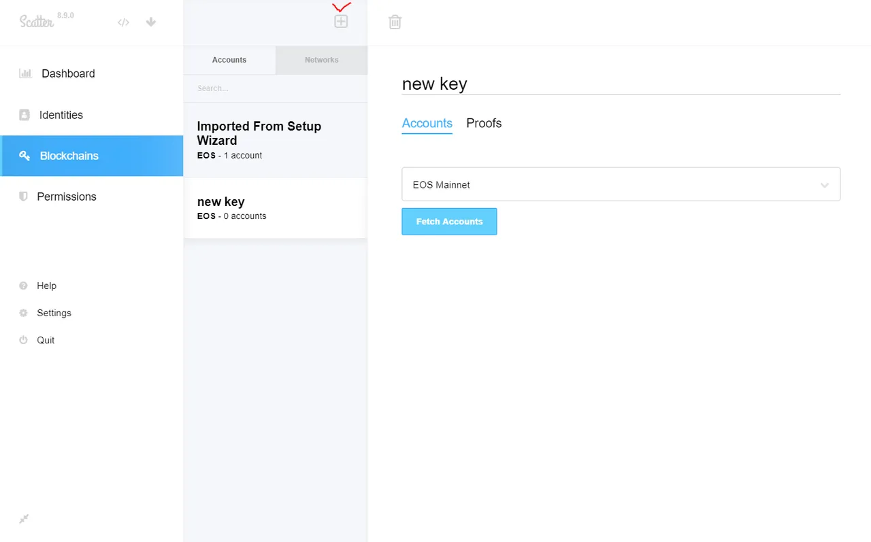
Task: Click the Blockchains key icon
Action: click(x=24, y=156)
